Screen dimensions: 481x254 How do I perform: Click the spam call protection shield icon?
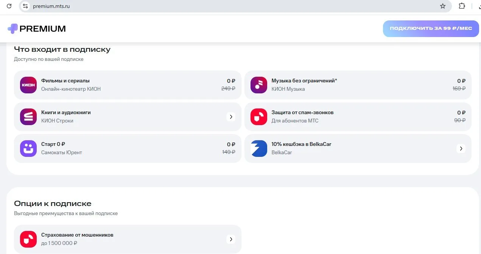pyautogui.click(x=259, y=117)
